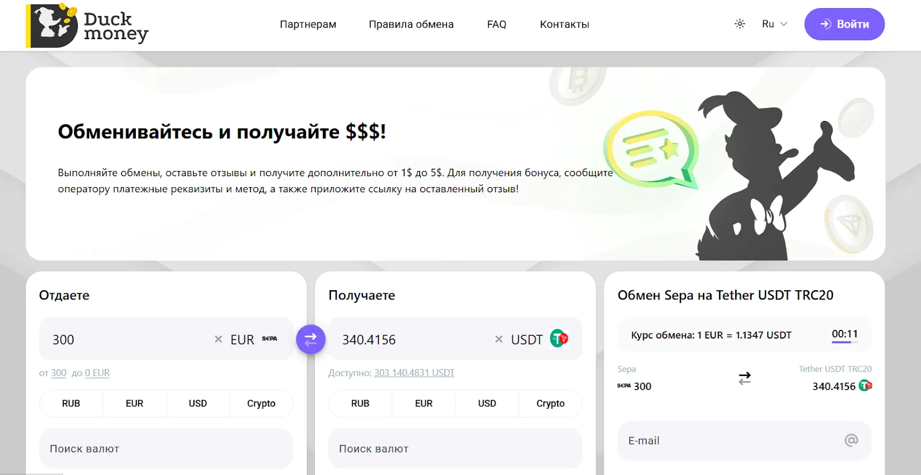921x475 pixels.
Task: Toggle the light/dark theme sun icon
Action: point(740,24)
